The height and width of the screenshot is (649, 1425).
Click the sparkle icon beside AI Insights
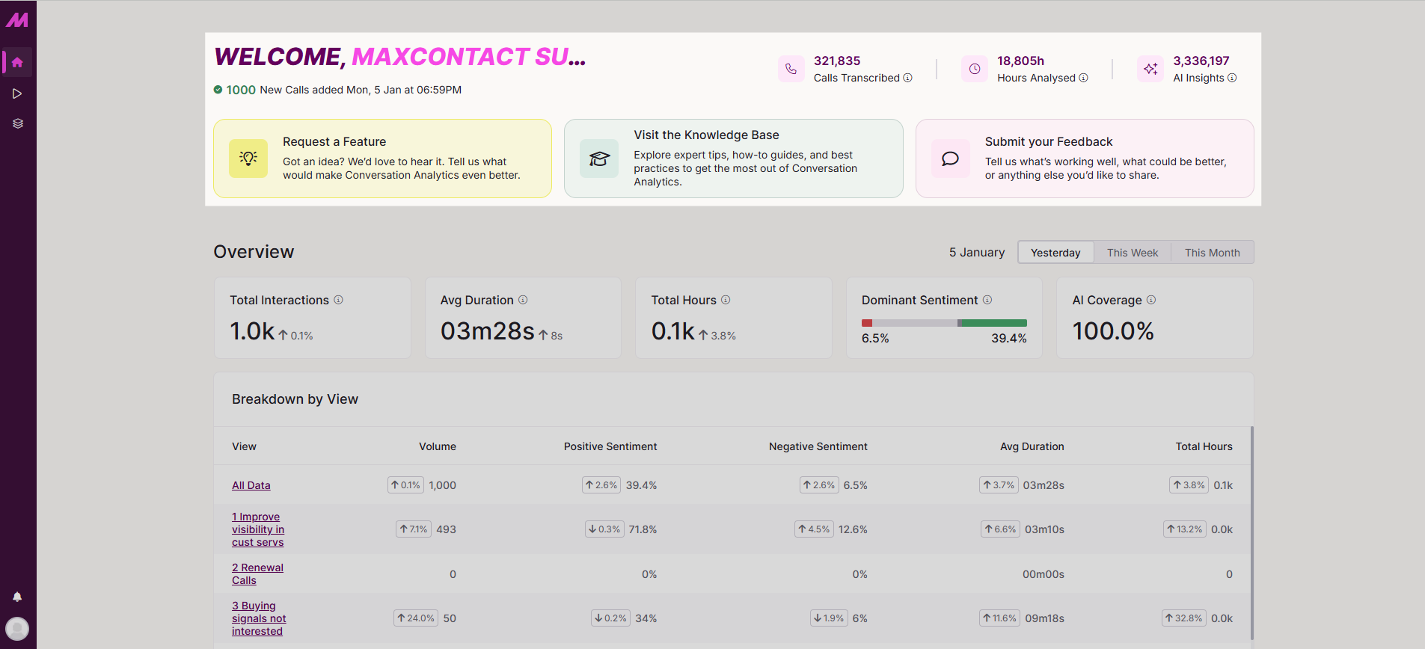tap(1150, 69)
